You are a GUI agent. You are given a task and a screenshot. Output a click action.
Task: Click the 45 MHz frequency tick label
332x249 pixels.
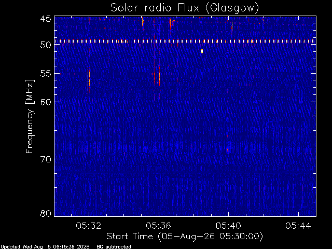(46, 19)
